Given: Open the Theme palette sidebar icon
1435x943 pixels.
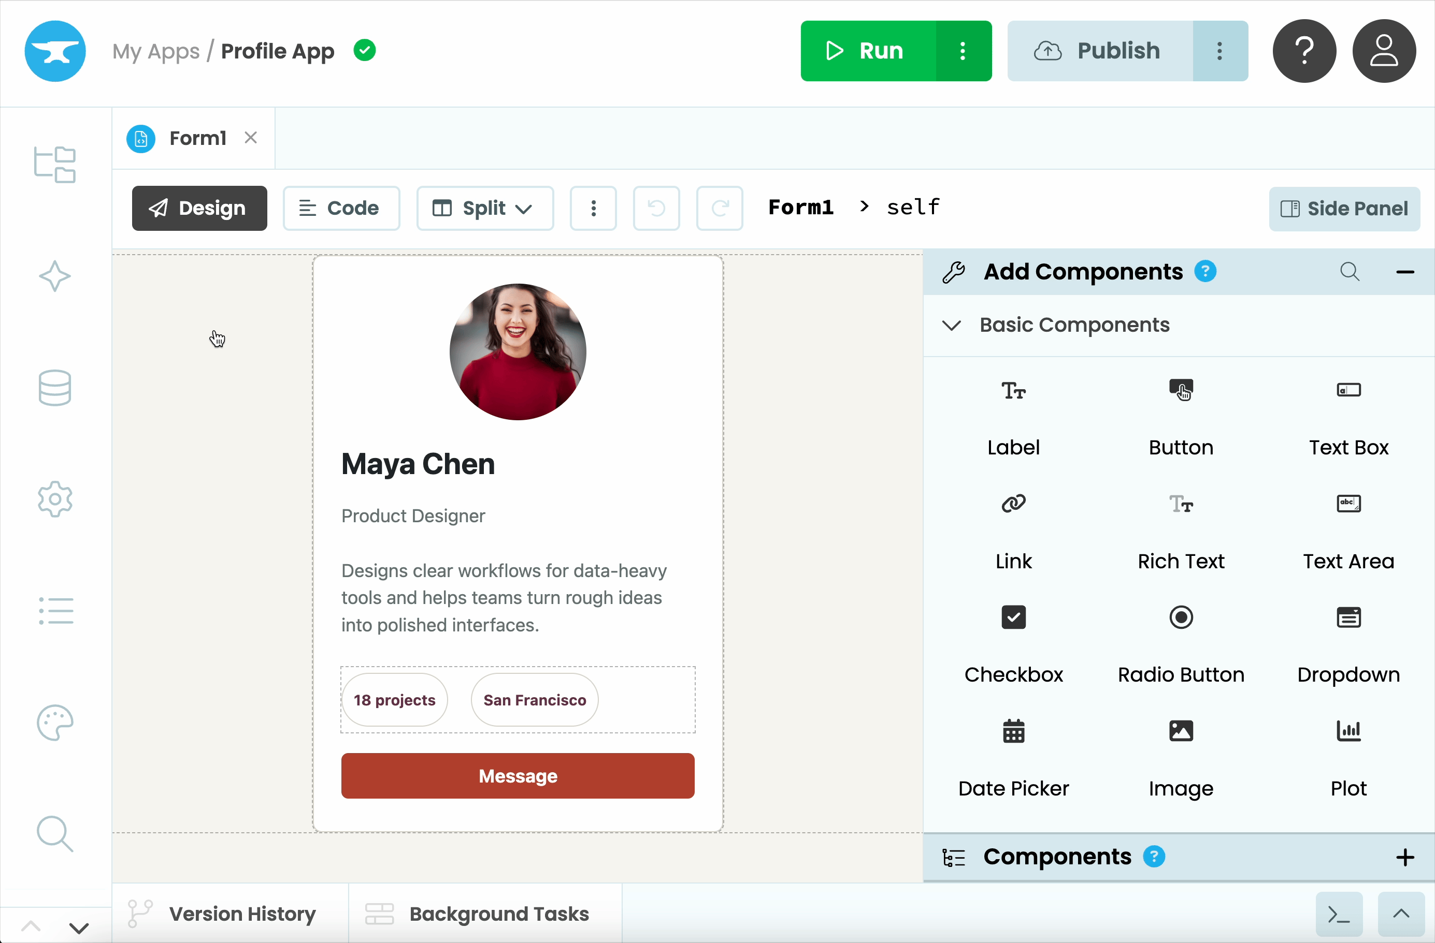Looking at the screenshot, I should point(55,723).
